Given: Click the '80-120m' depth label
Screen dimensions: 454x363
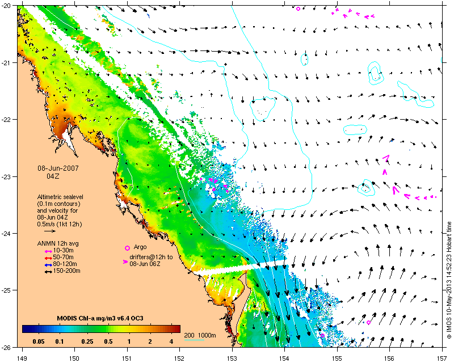Looking at the screenshot, I should 65,264.
